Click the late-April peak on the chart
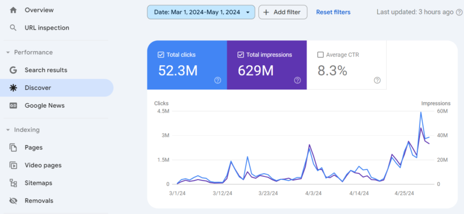The width and height of the screenshot is (464, 214). click(x=421, y=112)
